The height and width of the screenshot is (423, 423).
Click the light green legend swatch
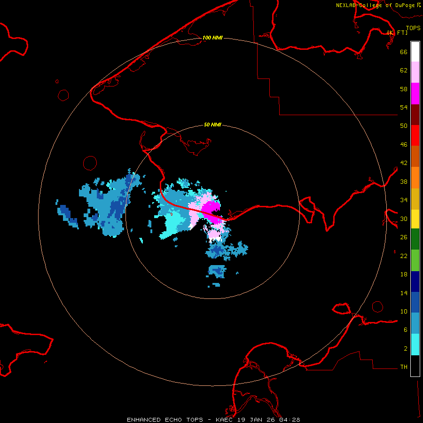pos(415,260)
